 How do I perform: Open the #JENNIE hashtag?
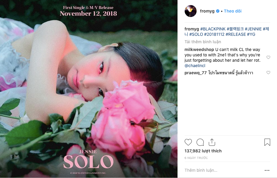[x=253, y=29]
